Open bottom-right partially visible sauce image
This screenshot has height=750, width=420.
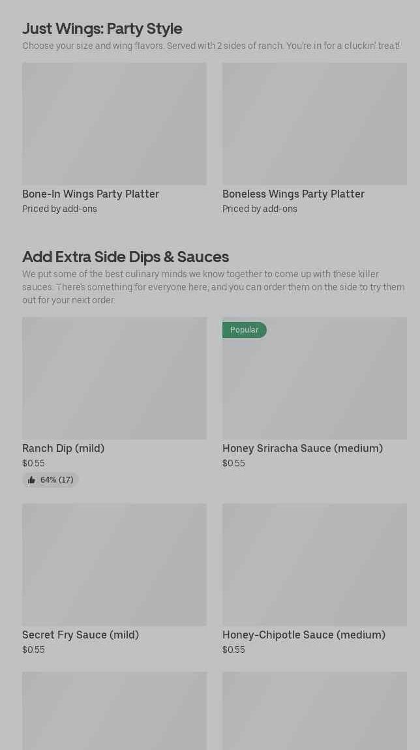click(x=314, y=711)
